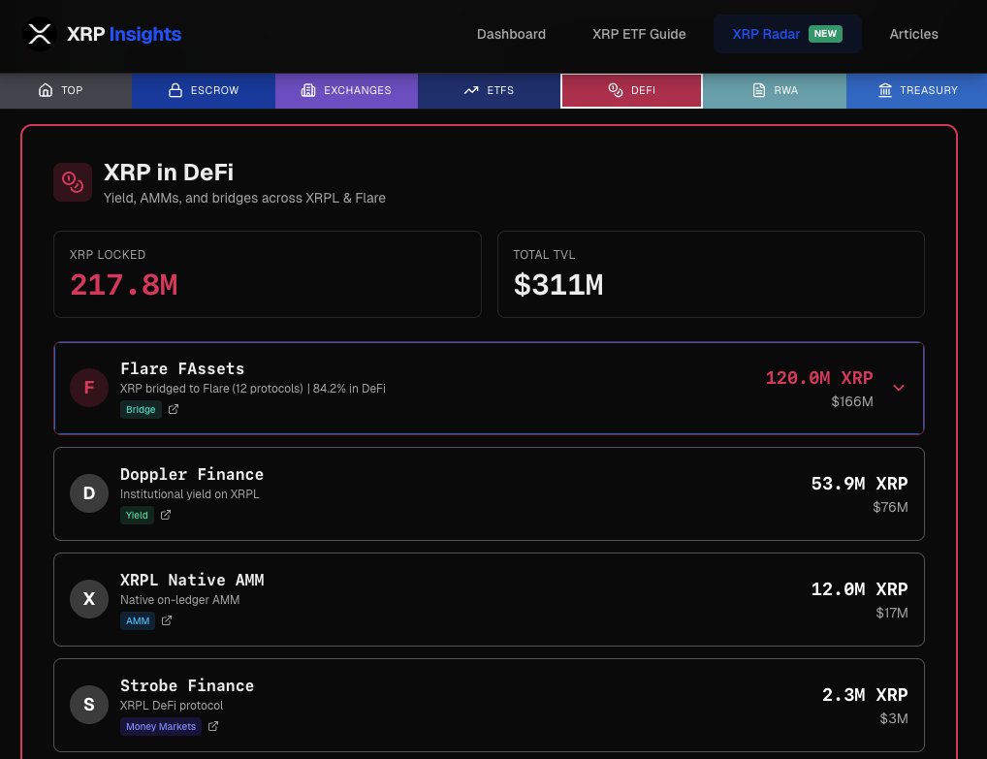The width and height of the screenshot is (987, 759).
Task: Open Strobe Finance external link icon
Action: (213, 727)
